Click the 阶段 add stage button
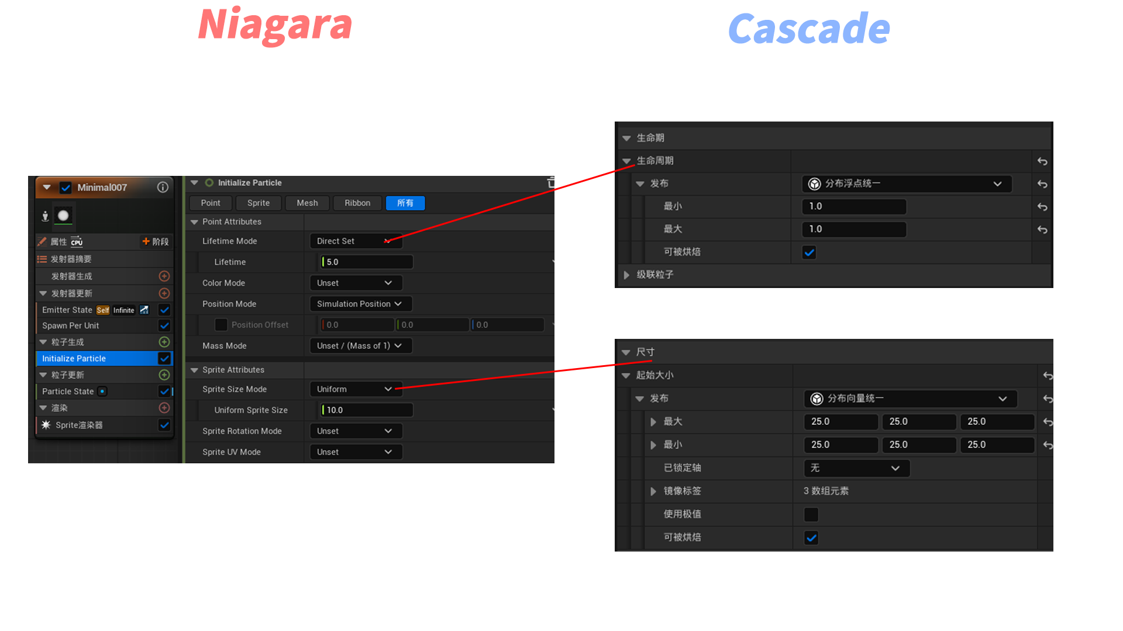Viewport: 1123px width, 631px height. (x=155, y=241)
